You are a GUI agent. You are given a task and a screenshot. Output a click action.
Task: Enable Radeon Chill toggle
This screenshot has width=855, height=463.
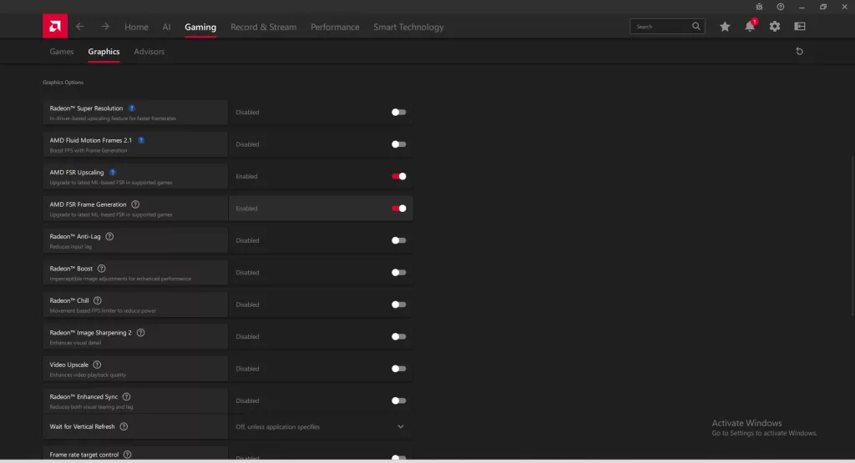coord(398,304)
